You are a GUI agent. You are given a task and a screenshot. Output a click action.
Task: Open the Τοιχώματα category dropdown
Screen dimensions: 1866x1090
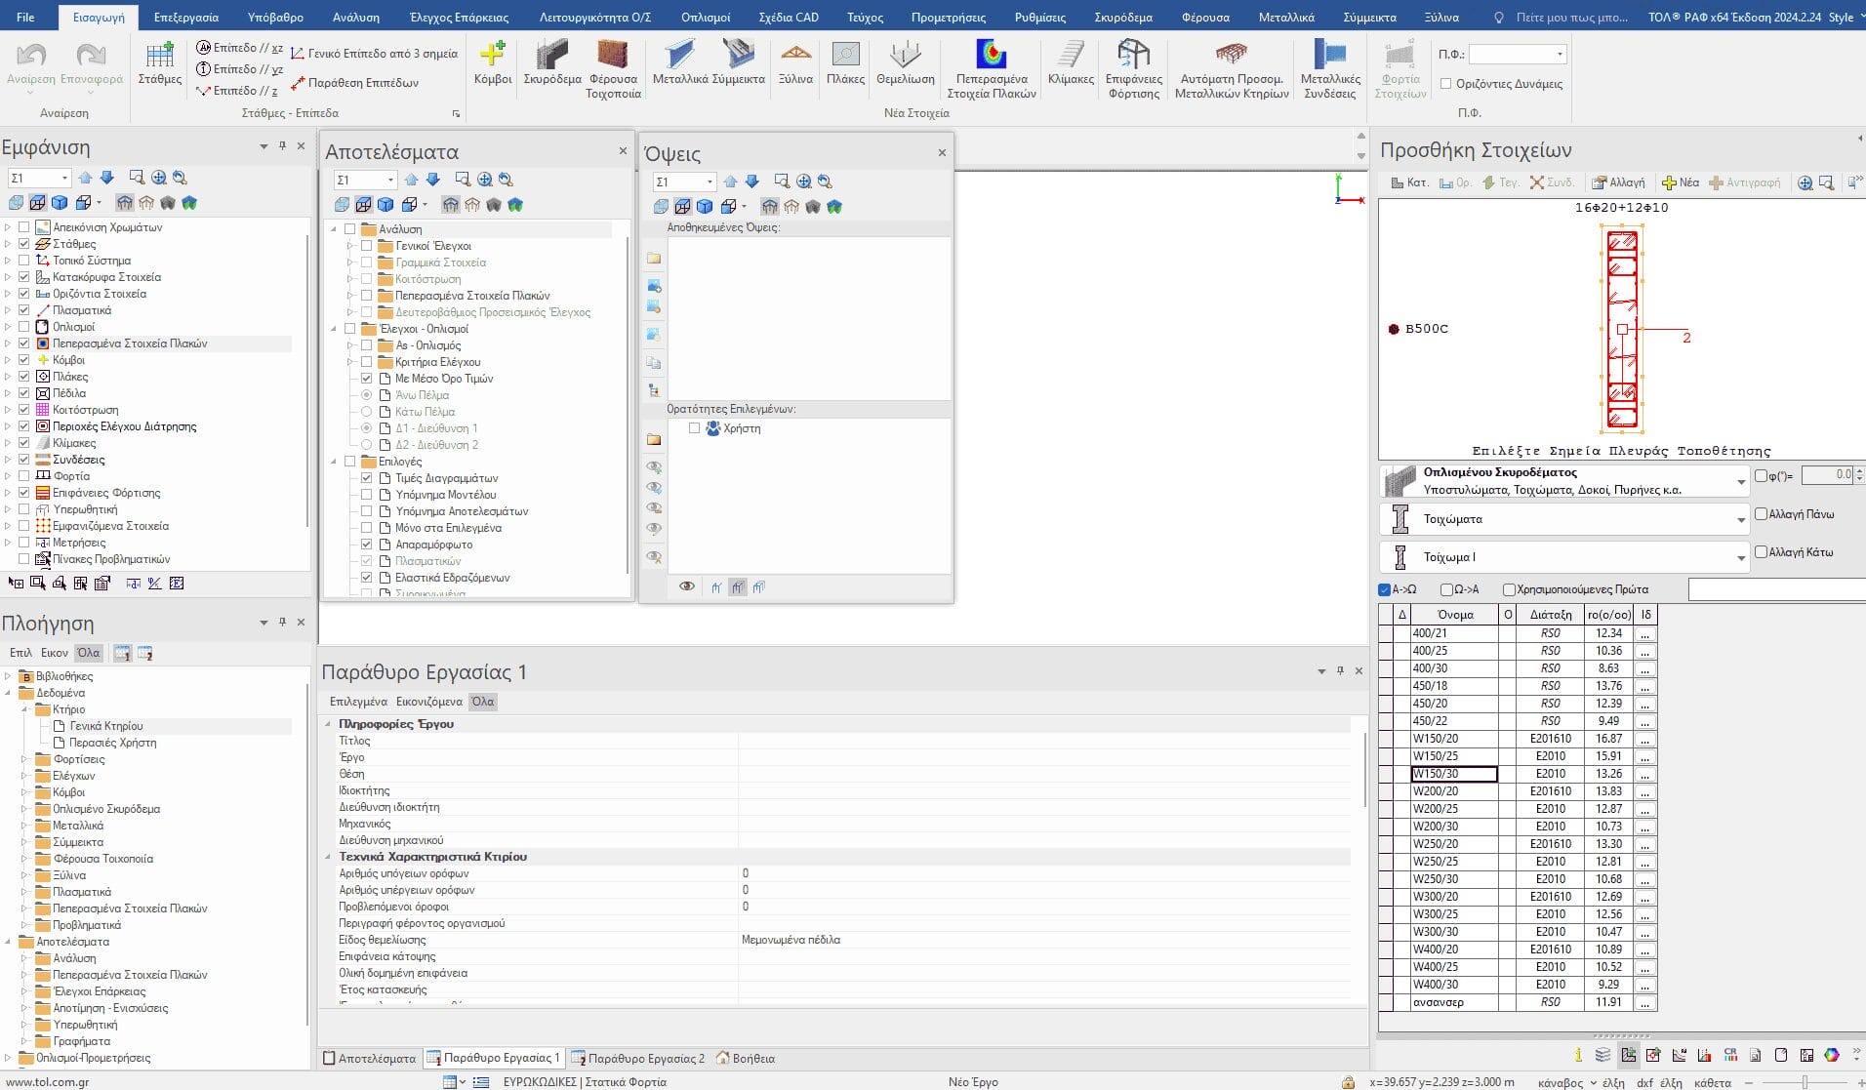(1740, 520)
